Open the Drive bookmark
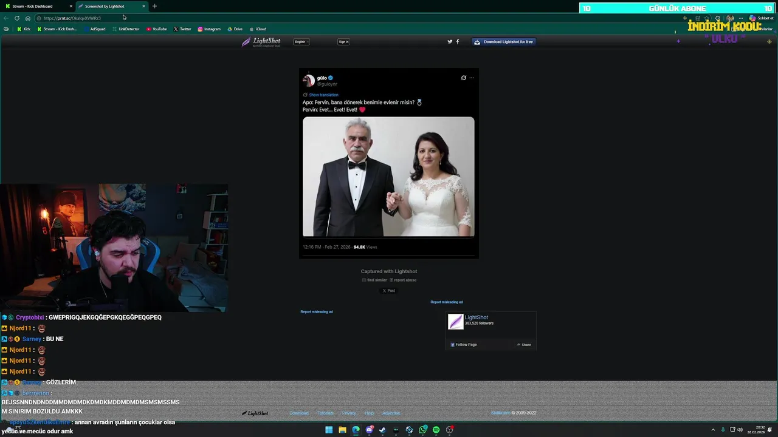Screen dimensions: 778x437 click(x=235, y=29)
